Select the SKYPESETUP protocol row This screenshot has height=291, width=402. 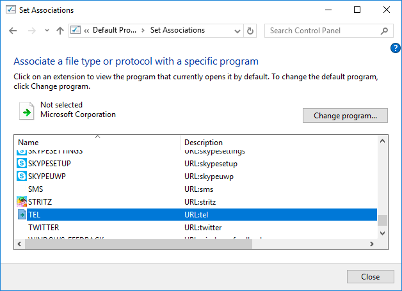(x=197, y=164)
